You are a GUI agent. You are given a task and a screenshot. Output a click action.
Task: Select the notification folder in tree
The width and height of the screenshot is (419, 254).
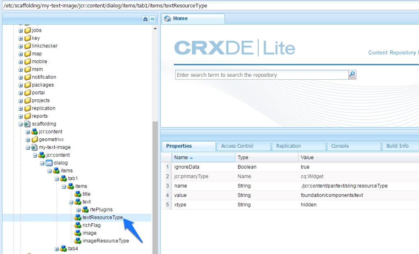pos(44,77)
